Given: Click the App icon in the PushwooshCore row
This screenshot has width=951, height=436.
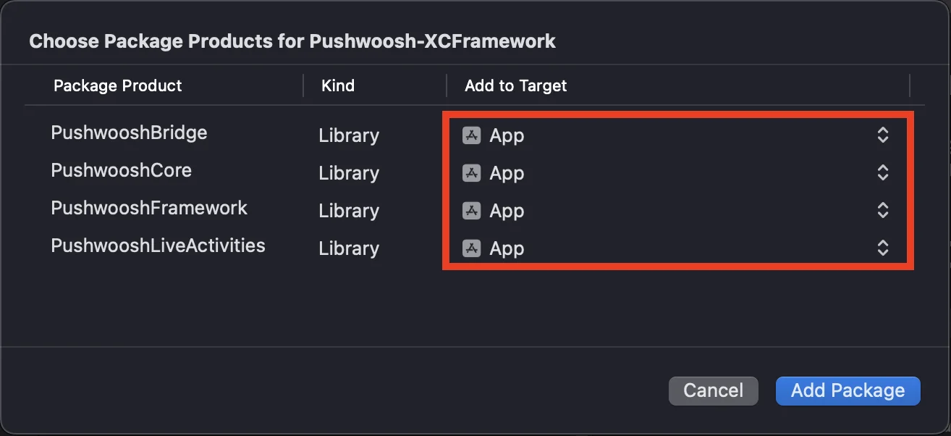Looking at the screenshot, I should [x=472, y=173].
